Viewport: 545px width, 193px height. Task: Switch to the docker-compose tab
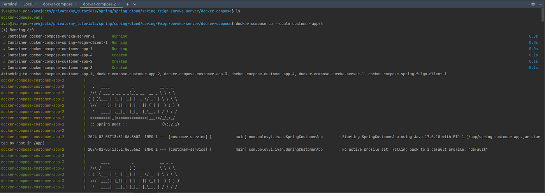[x=58, y=4]
